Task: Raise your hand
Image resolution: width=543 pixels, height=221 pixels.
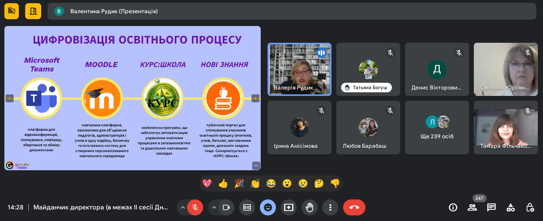Action: coord(309,207)
